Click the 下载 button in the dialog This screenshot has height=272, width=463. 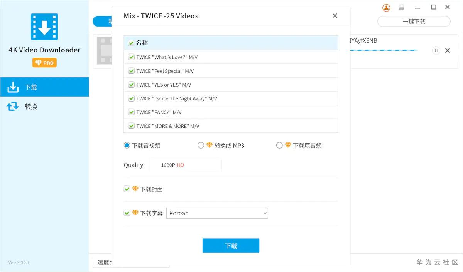tap(231, 245)
